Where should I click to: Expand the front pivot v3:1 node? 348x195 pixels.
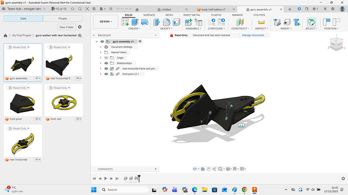pyautogui.click(x=100, y=74)
